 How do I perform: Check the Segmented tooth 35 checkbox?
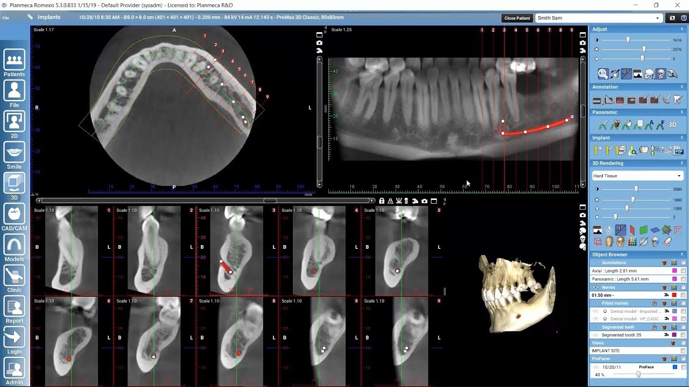click(683, 335)
